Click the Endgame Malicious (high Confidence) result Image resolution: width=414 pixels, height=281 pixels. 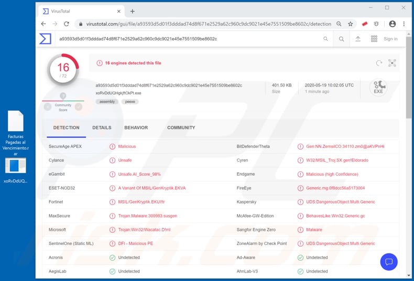[332, 174]
